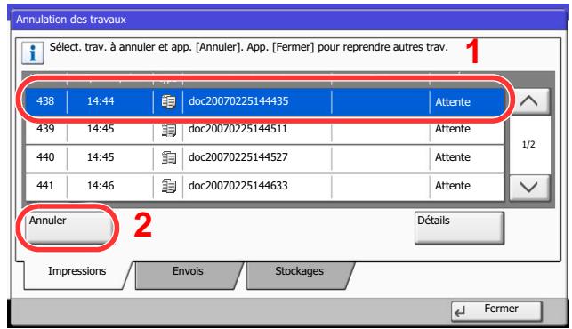This screenshot has width=572, height=329.
Task: Click job number 438
Action: 45,101
